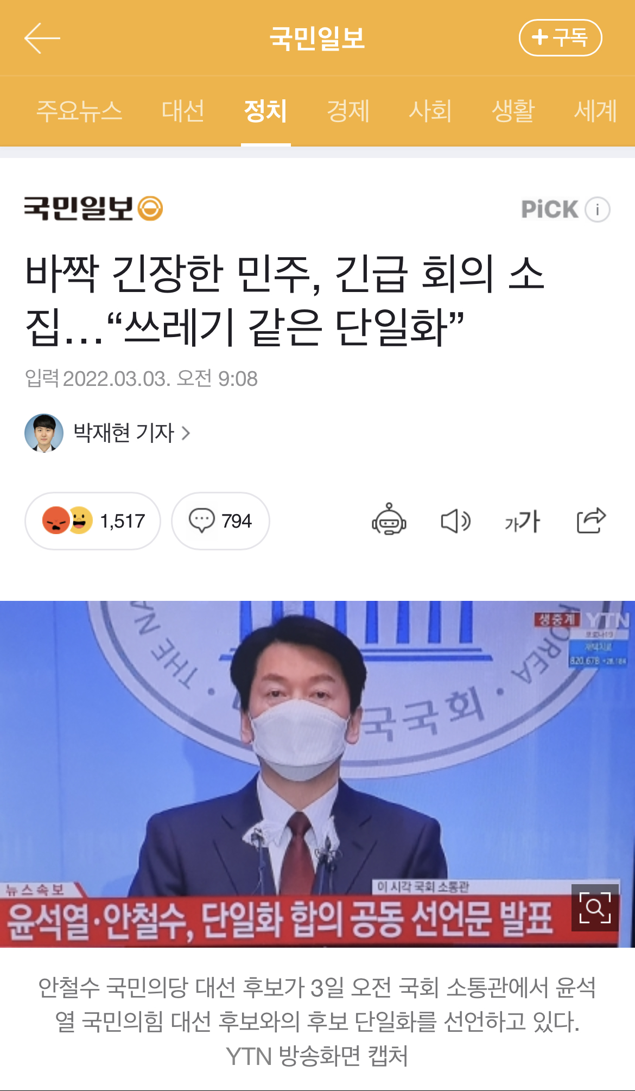Tap the PiCK info icon
The image size is (635, 1091).
point(598,210)
